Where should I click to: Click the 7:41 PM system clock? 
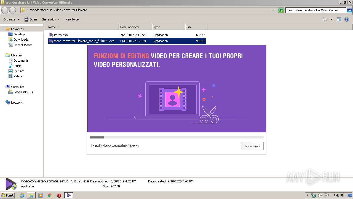(339, 195)
